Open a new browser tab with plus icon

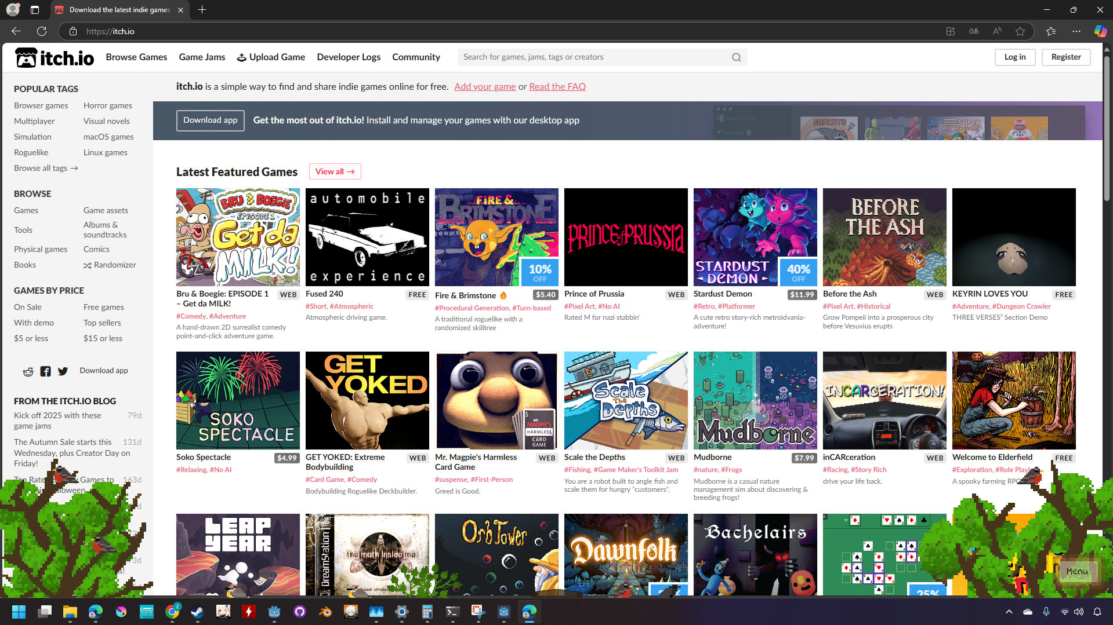click(202, 10)
